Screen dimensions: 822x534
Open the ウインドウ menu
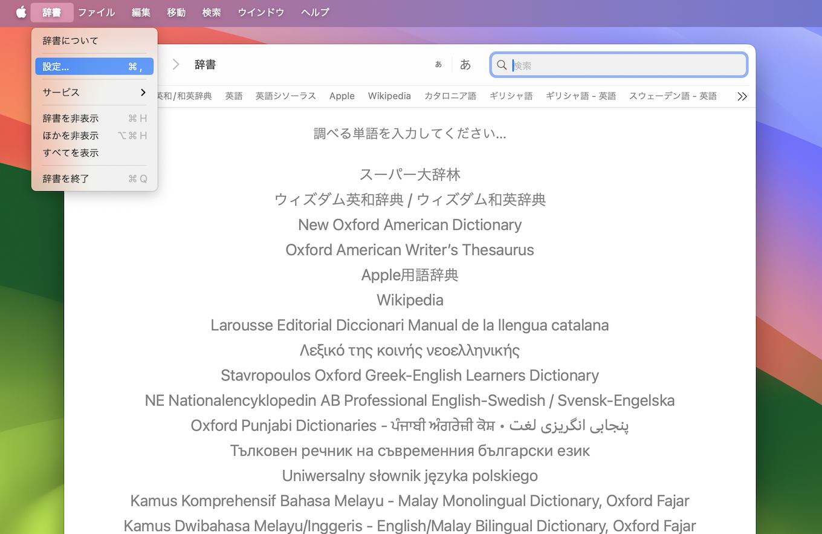click(261, 12)
